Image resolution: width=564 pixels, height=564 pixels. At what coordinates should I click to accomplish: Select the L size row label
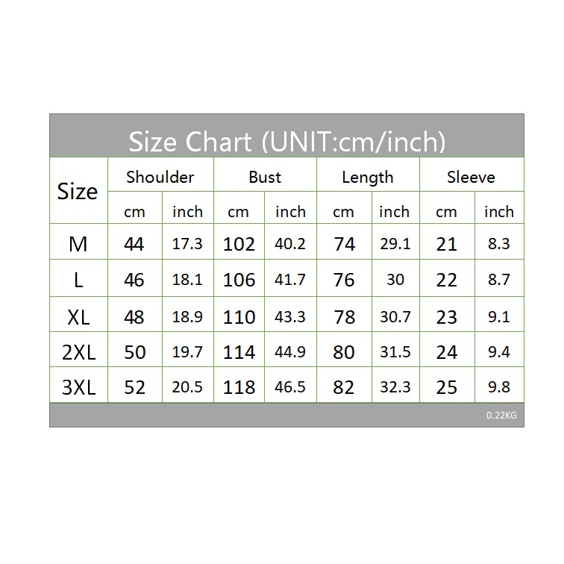[x=78, y=280]
